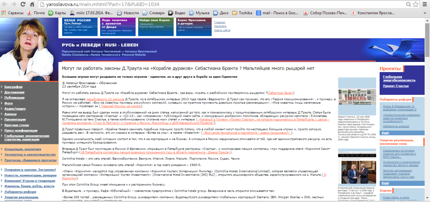
Task: Open 'Глобальные экономические стратегии, навигации' menu item
Action: tap(27, 138)
